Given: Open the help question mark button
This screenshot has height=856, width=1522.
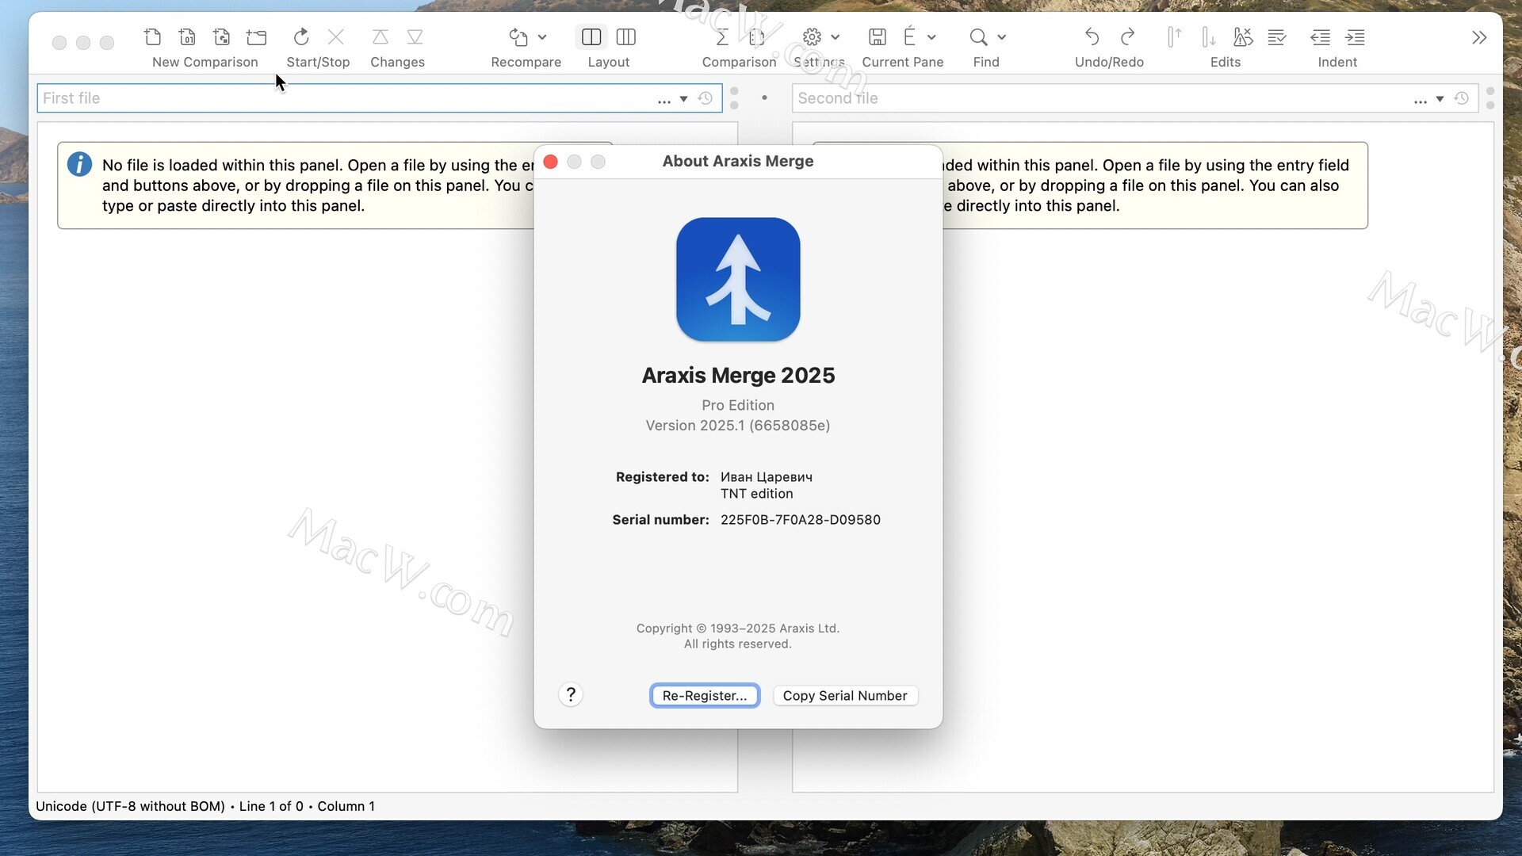Looking at the screenshot, I should pyautogui.click(x=571, y=694).
